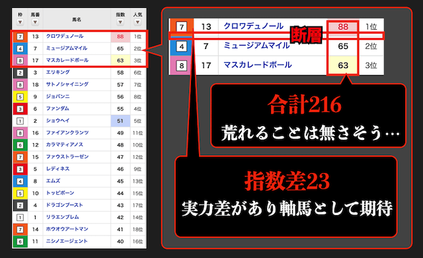Image resolution: width=423 pixels, height=258 pixels.
Task: Open the ジョバンニ horse link
Action: (58, 96)
